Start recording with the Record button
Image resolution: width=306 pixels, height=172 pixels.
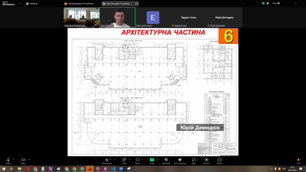coord(207,161)
